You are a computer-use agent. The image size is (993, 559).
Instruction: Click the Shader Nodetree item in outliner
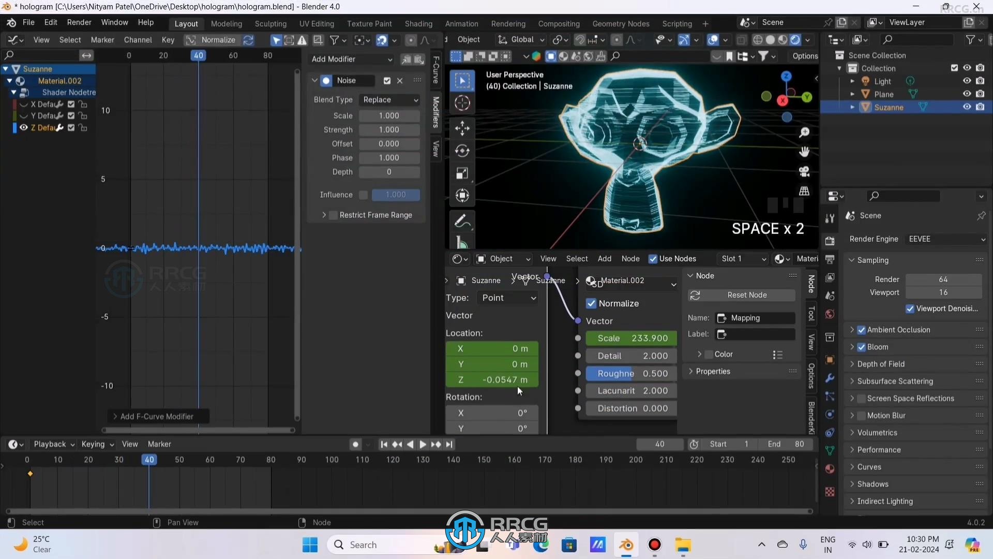[x=68, y=92]
